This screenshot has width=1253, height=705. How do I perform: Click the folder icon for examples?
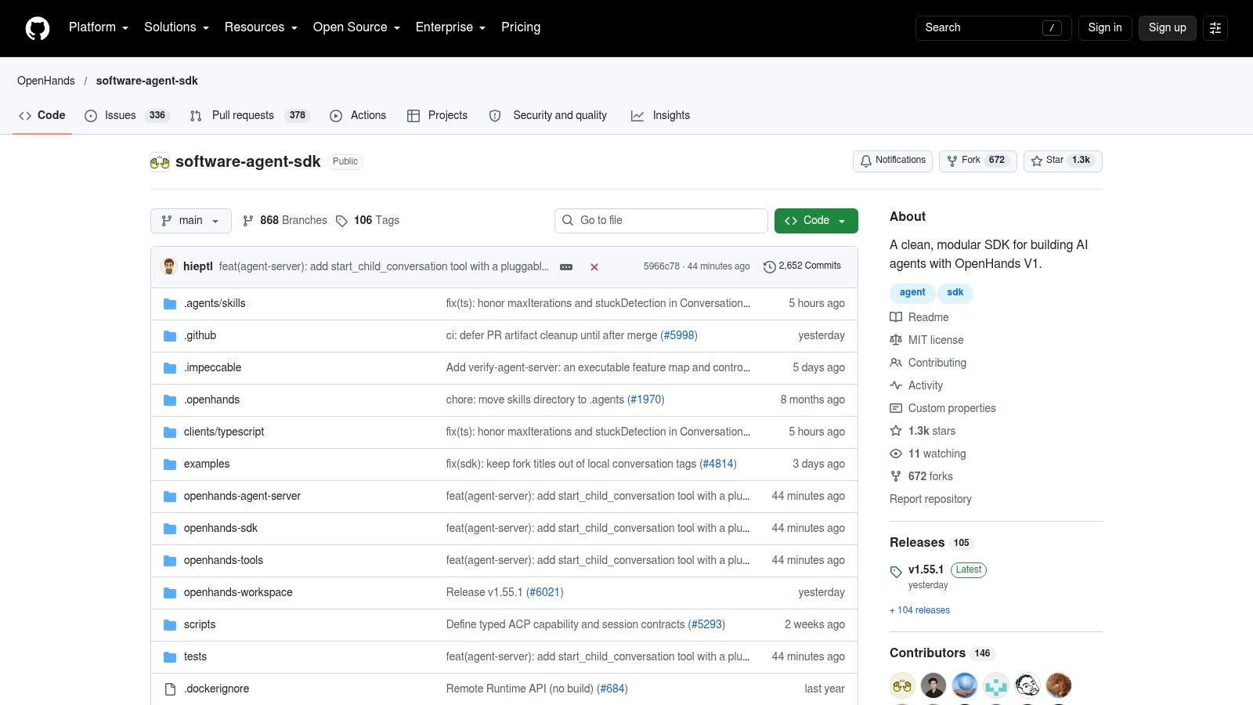click(x=170, y=465)
